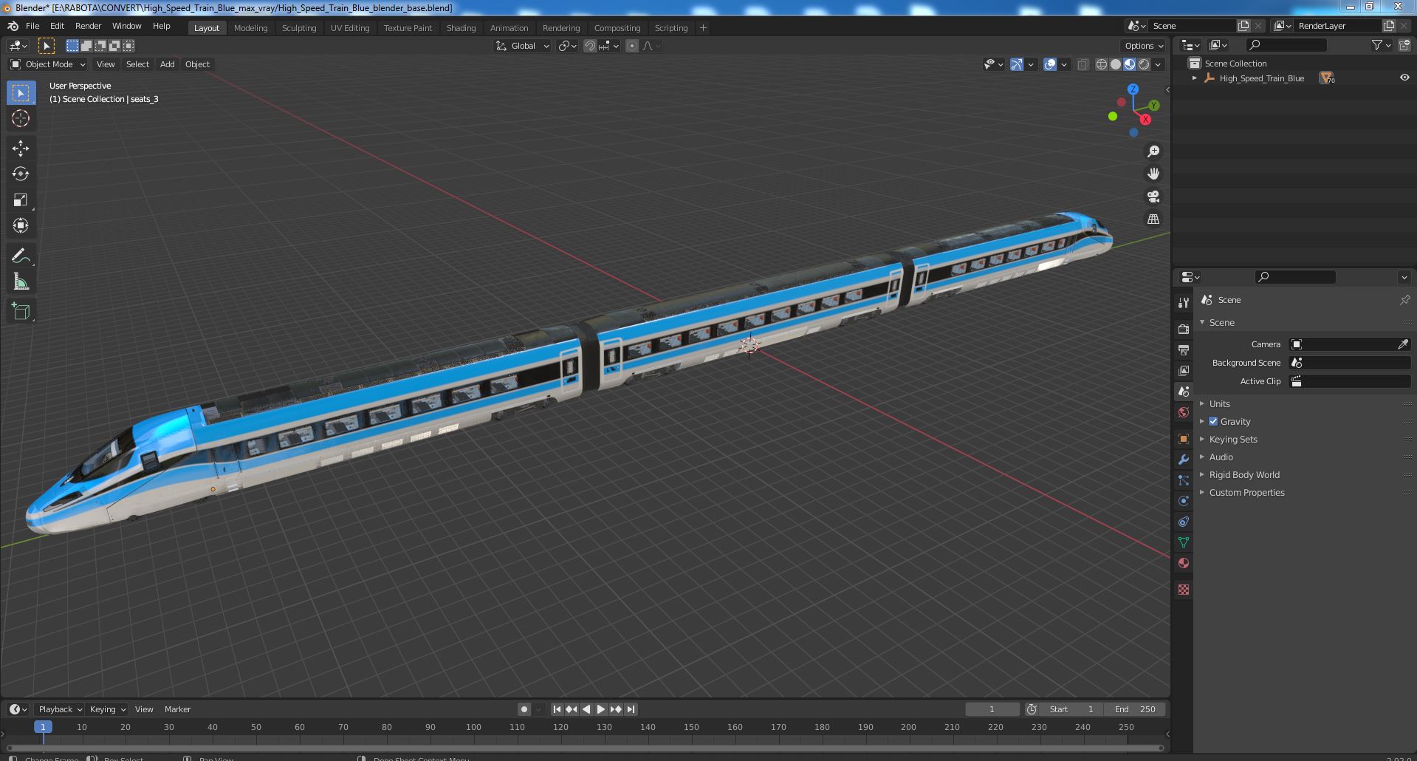Open the Modifiers properties tab
Image resolution: width=1417 pixels, height=761 pixels.
click(1184, 460)
